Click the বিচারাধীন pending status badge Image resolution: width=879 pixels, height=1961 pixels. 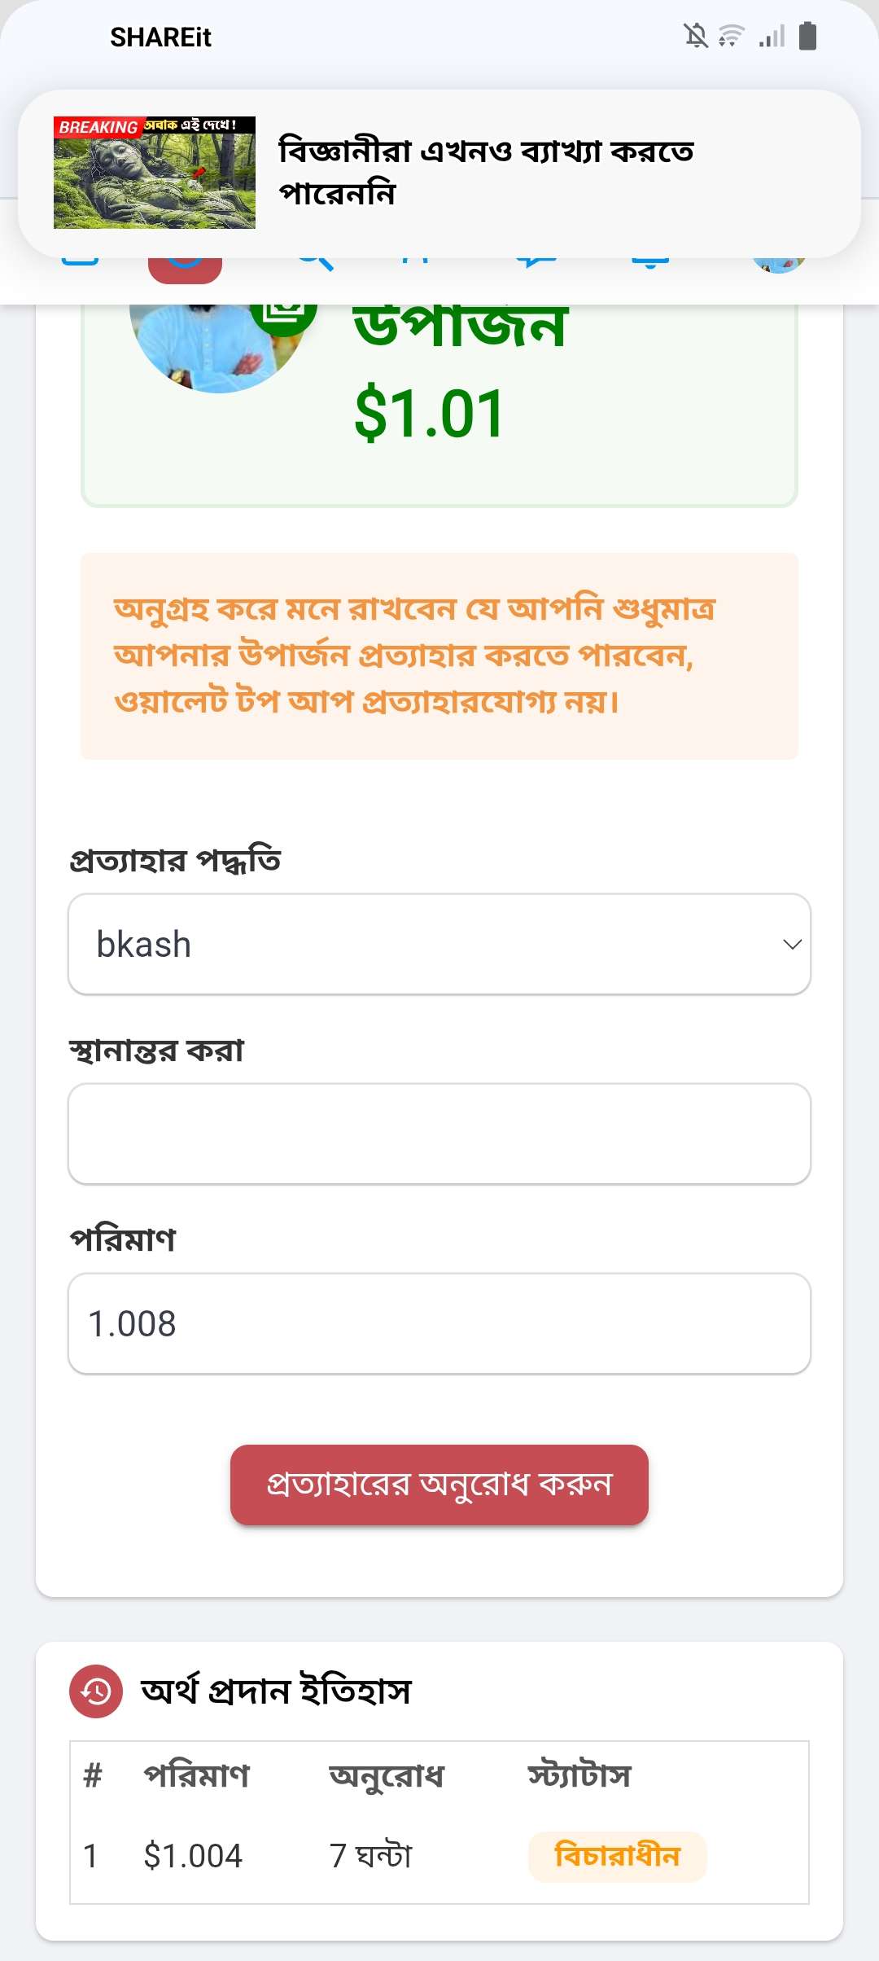pos(617,1857)
